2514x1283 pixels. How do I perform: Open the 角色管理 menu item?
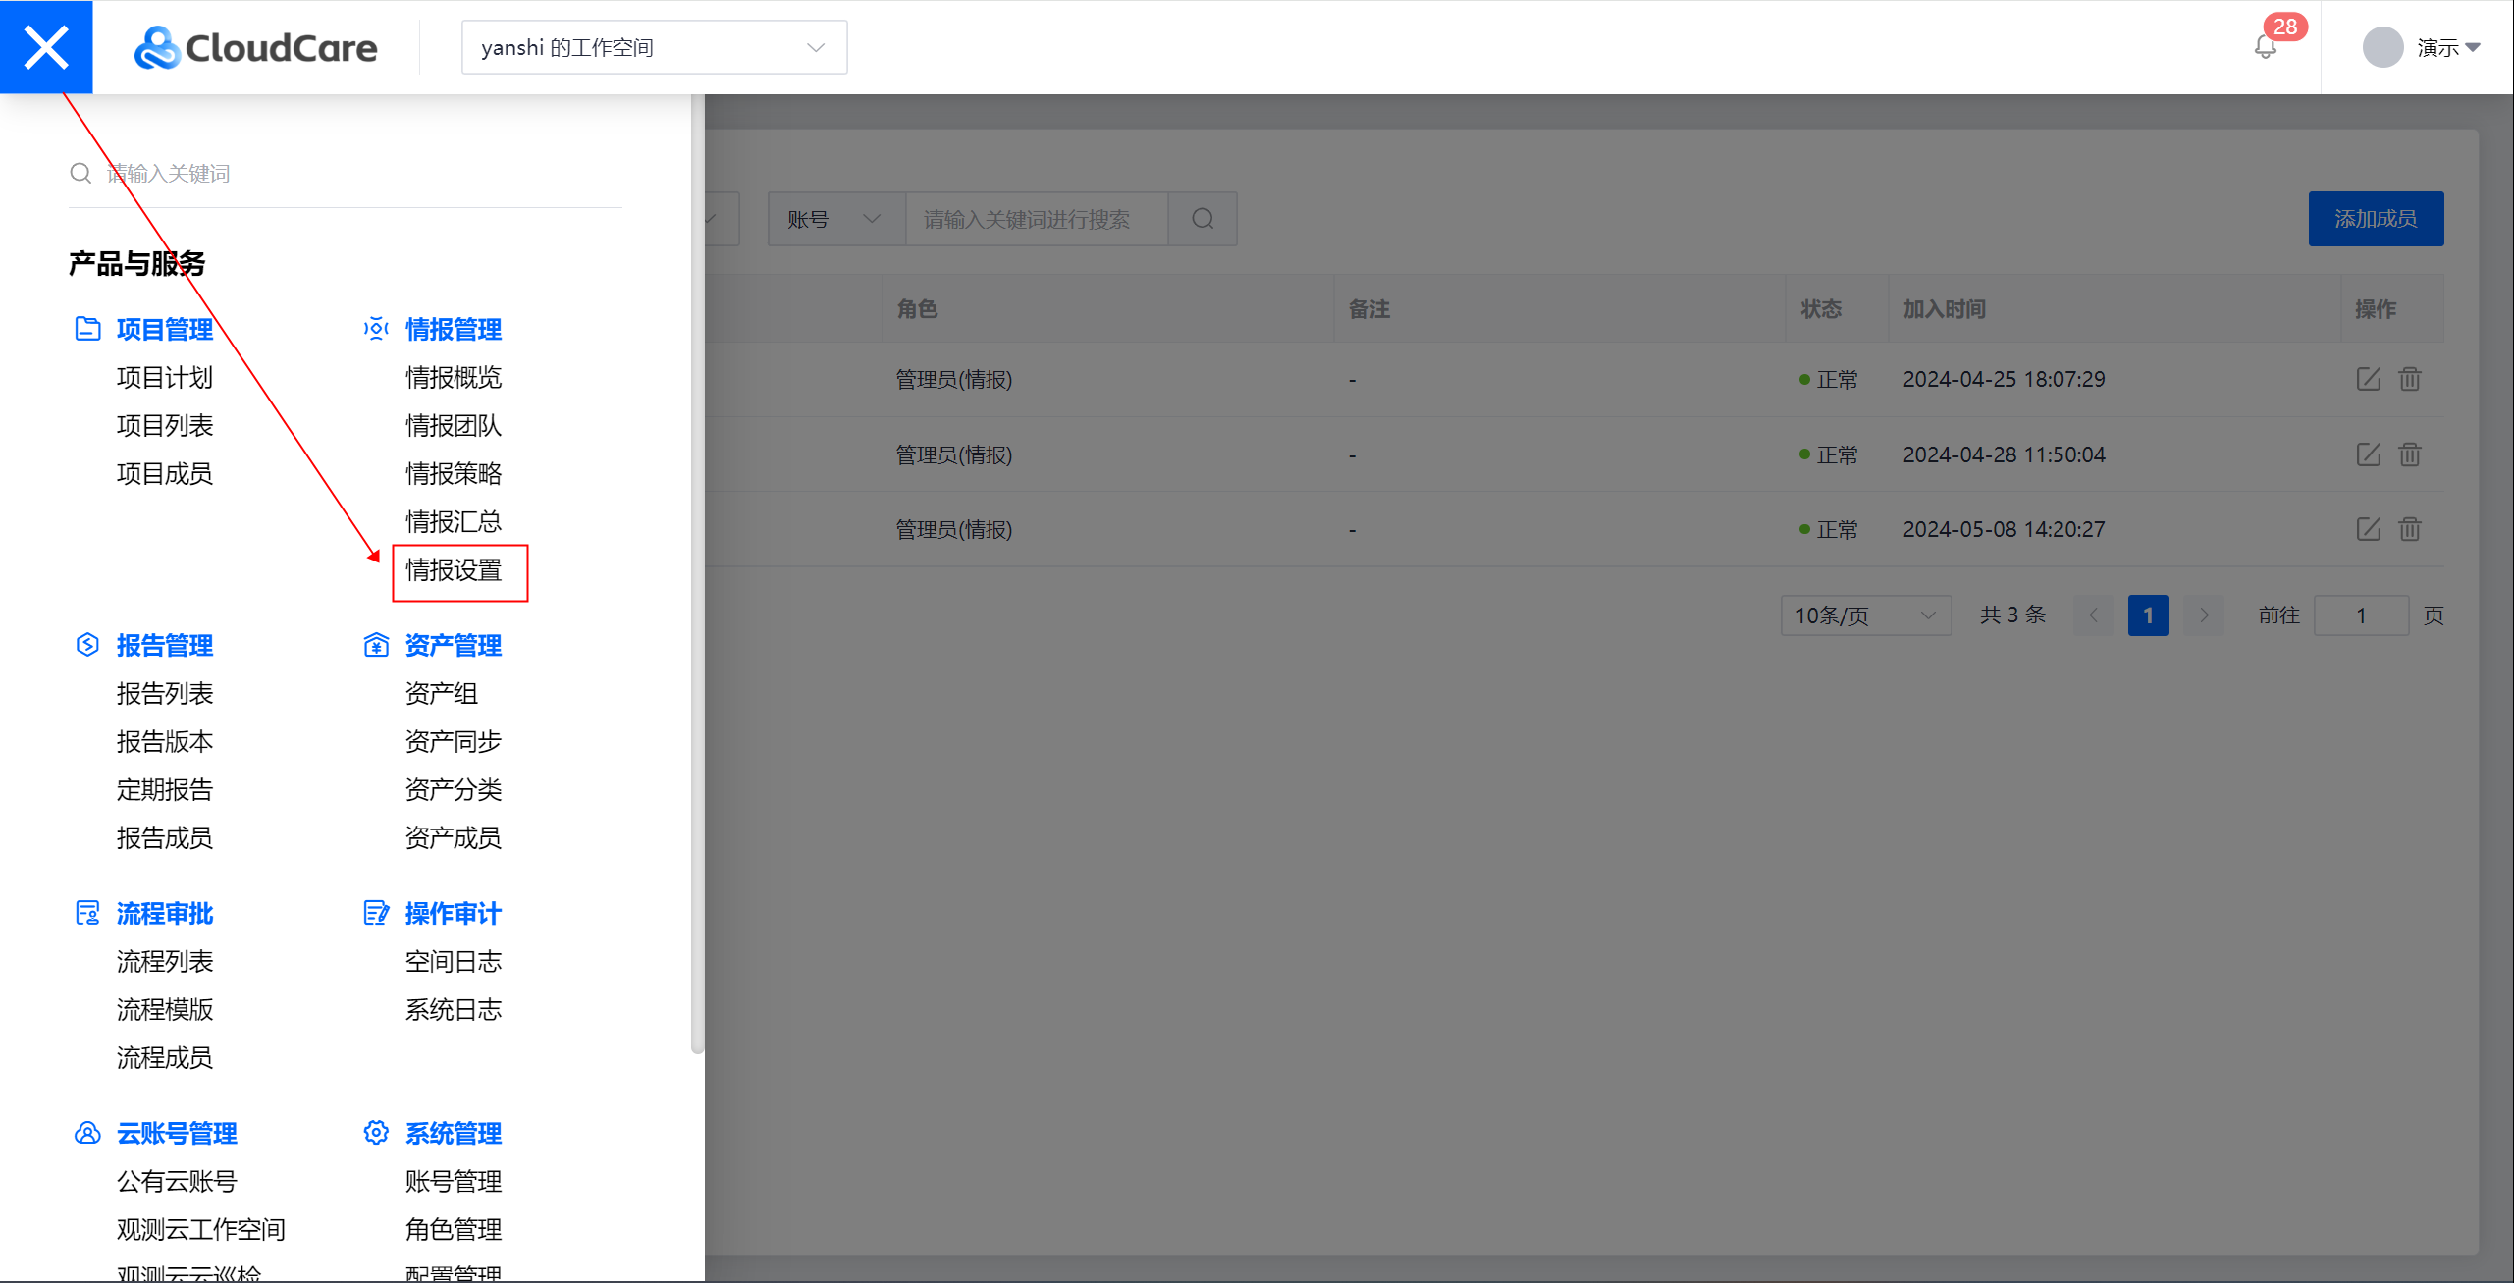(x=454, y=1230)
